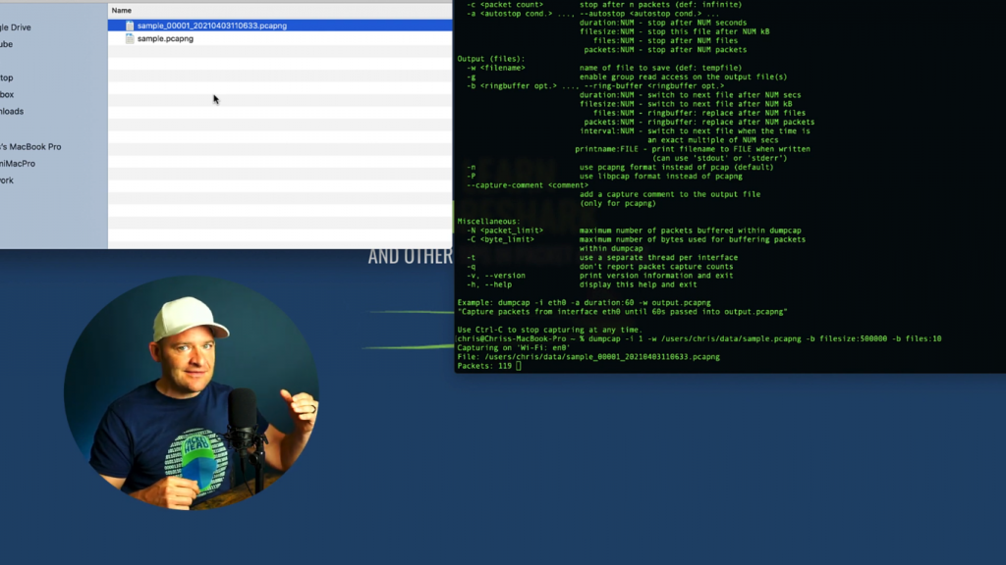The image size is (1006, 565).
Task: Click the '-n use pcapng format' line
Action: [x=620, y=167]
